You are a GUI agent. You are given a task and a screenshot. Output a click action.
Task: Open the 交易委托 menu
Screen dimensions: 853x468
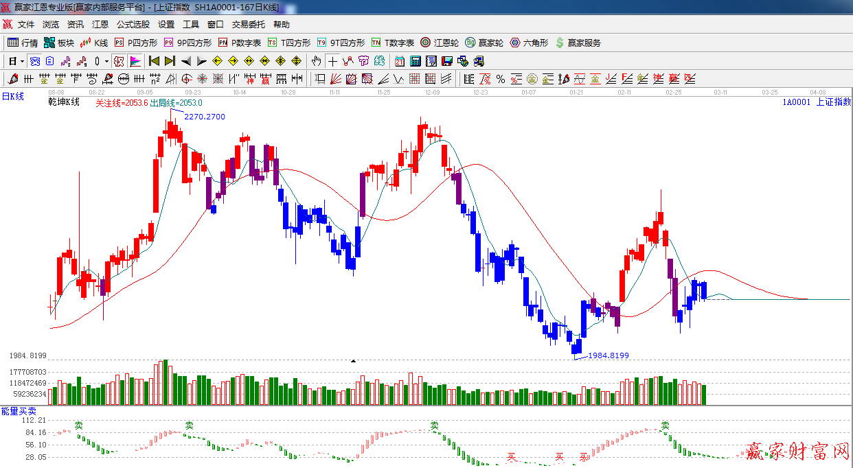click(248, 25)
